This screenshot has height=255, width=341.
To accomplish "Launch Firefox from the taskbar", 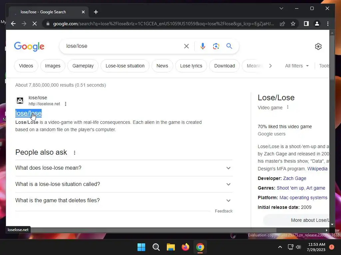I will click(185, 247).
